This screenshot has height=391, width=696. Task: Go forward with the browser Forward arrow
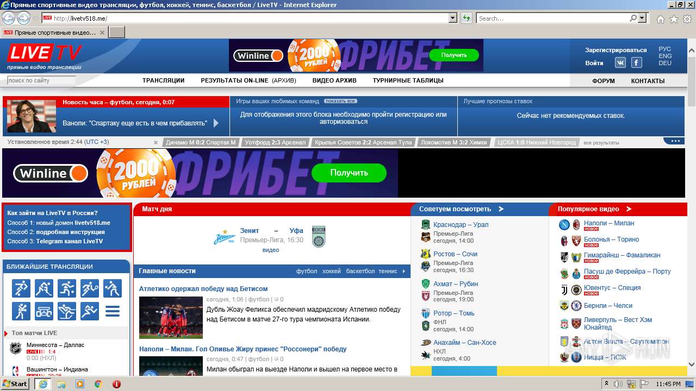tap(23, 18)
